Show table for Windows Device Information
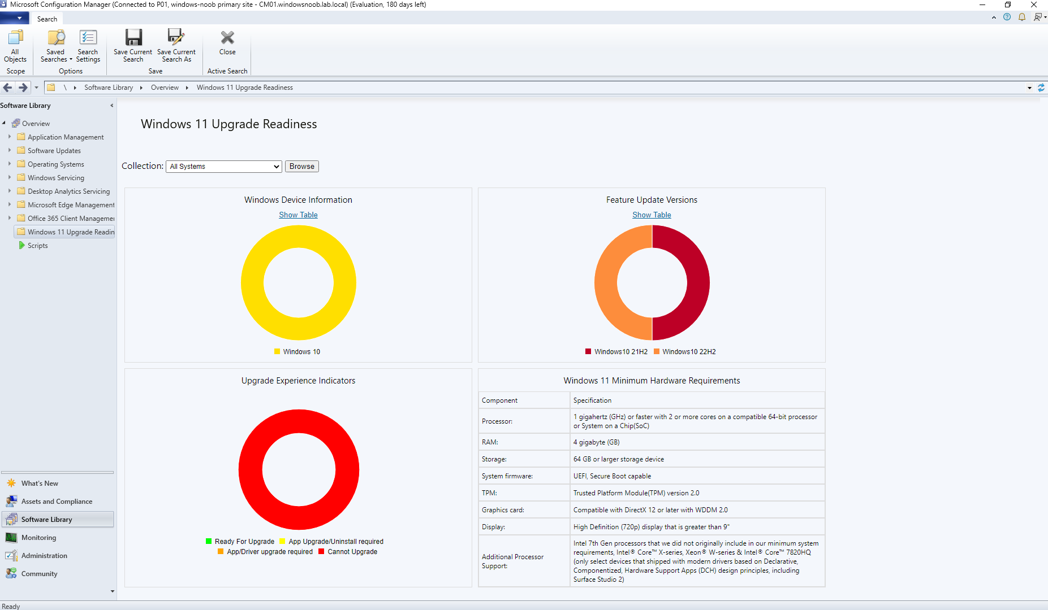The width and height of the screenshot is (1048, 610). (298, 215)
